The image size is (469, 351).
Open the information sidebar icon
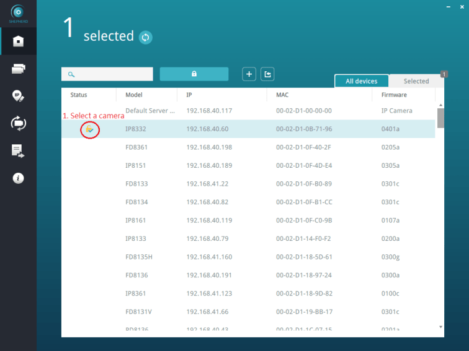18,178
